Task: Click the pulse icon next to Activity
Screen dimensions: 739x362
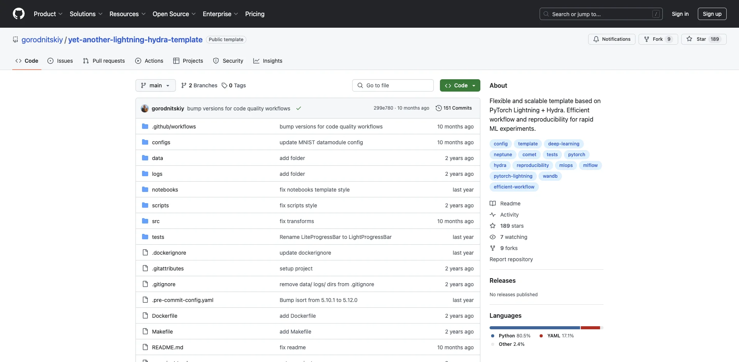Action: click(493, 215)
